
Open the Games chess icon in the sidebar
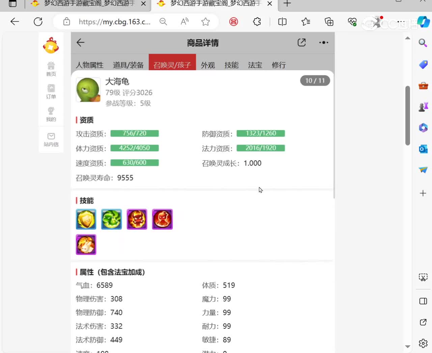[423, 107]
